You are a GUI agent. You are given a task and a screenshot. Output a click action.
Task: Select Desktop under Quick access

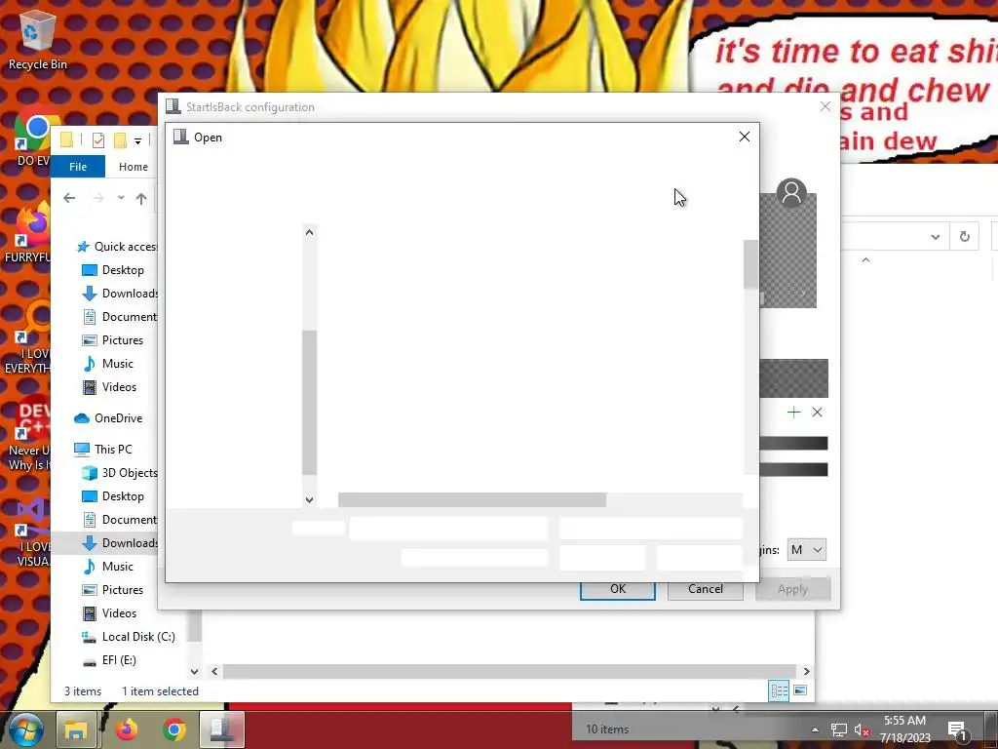(113, 270)
